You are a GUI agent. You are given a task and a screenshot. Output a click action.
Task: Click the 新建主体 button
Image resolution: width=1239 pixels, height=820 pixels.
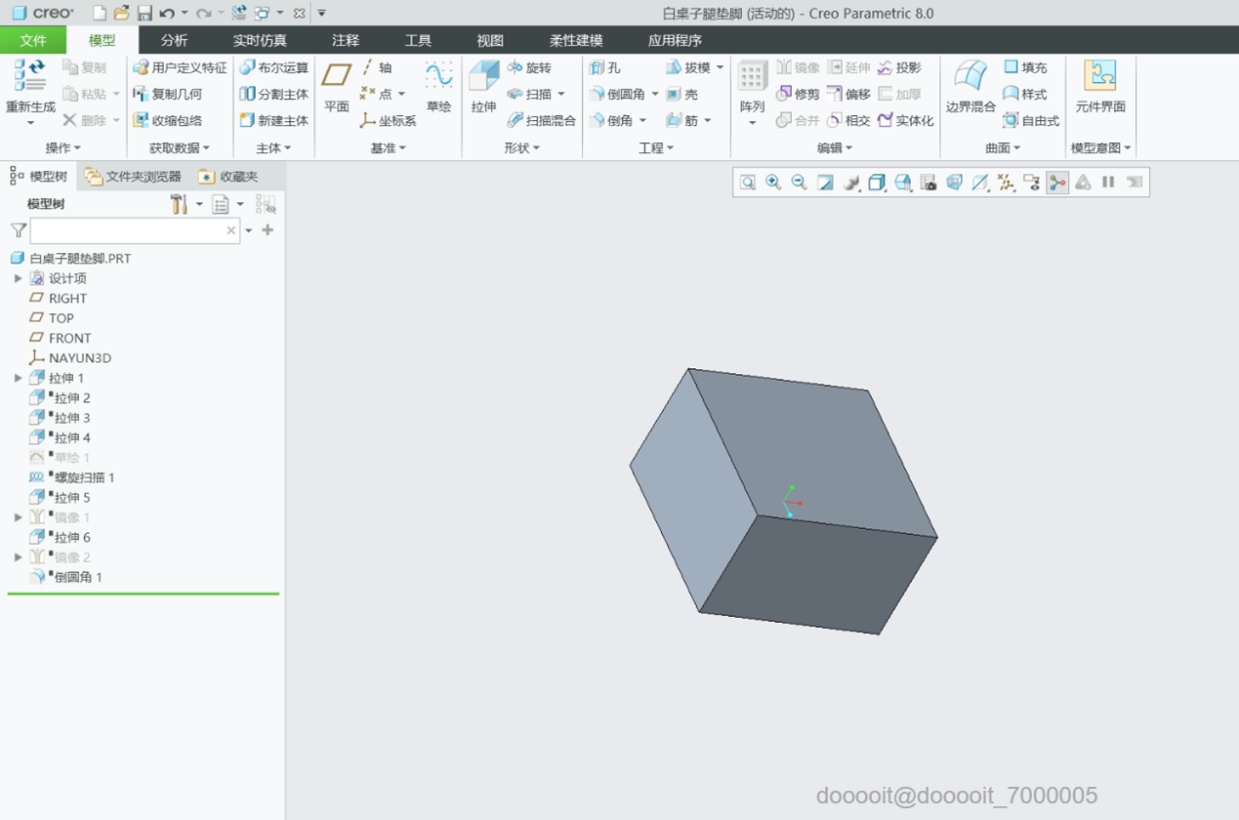(x=273, y=121)
